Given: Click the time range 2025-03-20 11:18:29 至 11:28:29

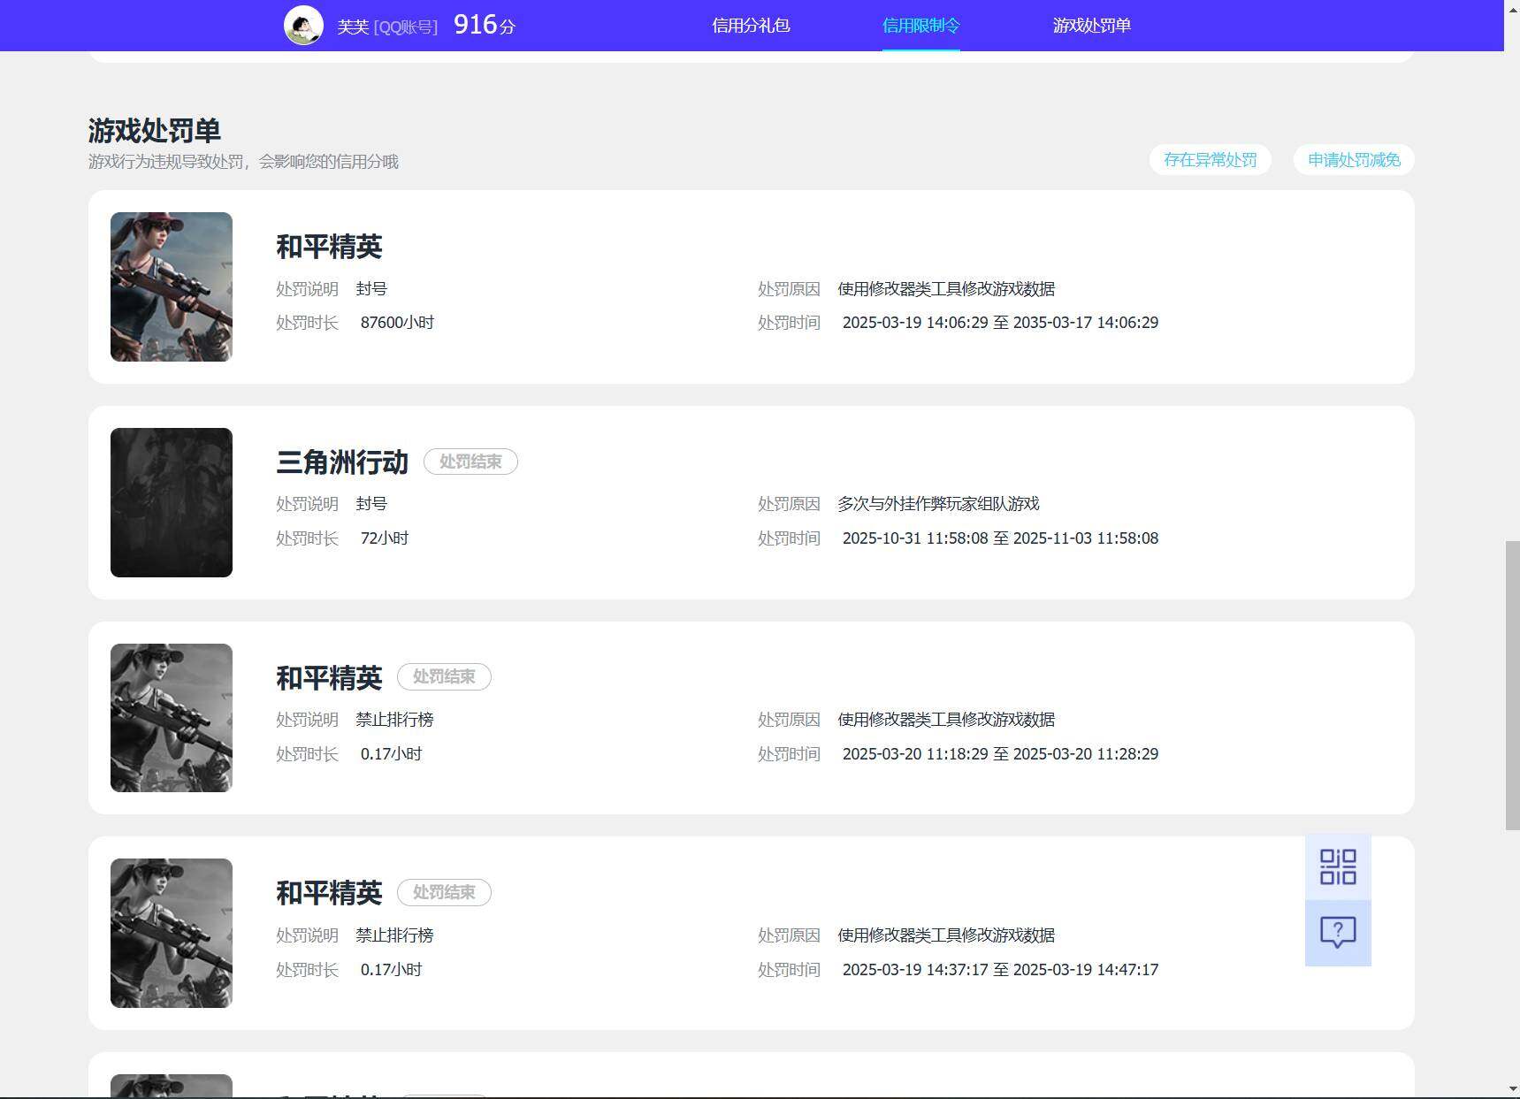Looking at the screenshot, I should click(1000, 754).
